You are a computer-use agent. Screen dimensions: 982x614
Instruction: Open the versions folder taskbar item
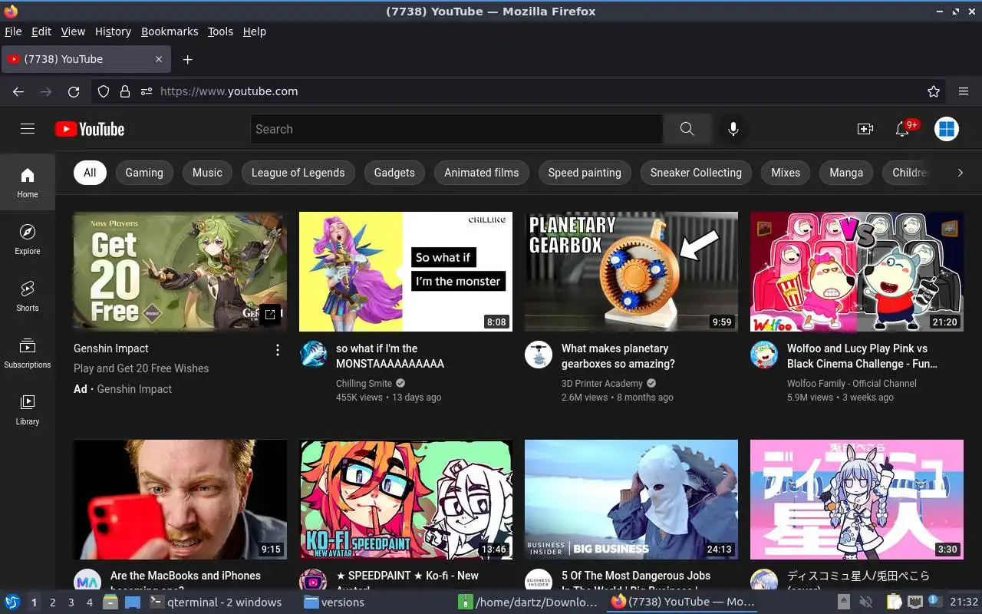pyautogui.click(x=334, y=602)
